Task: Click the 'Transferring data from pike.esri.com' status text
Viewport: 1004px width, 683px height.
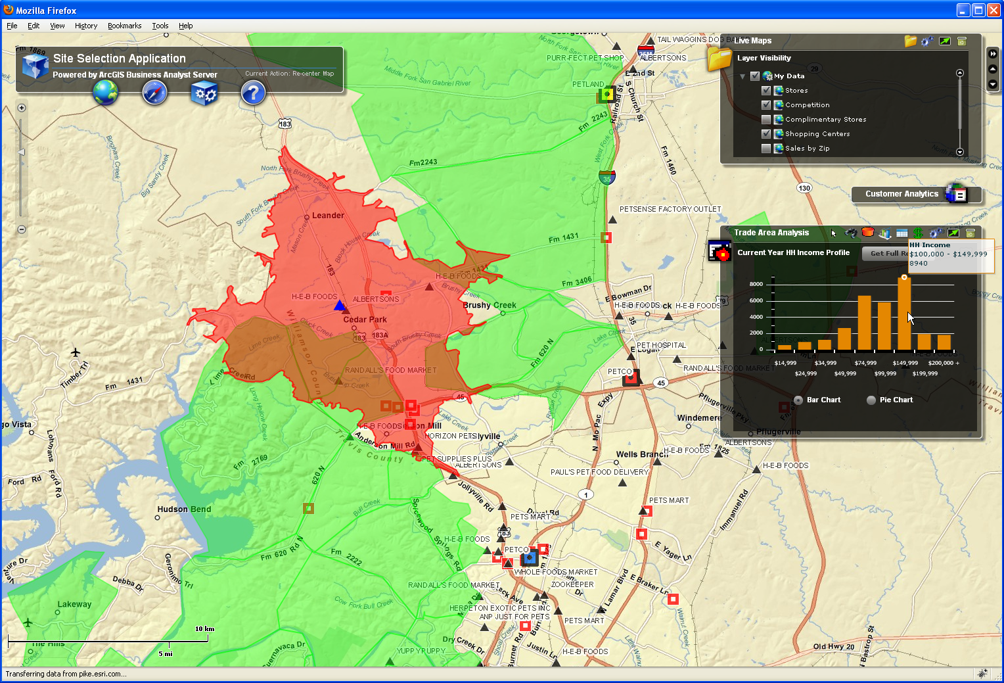Action: pos(66,674)
